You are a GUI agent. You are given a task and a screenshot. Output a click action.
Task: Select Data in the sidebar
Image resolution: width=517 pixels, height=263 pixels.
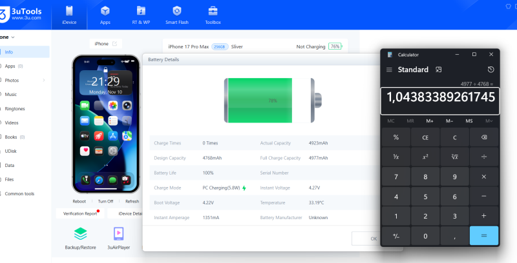click(x=10, y=166)
